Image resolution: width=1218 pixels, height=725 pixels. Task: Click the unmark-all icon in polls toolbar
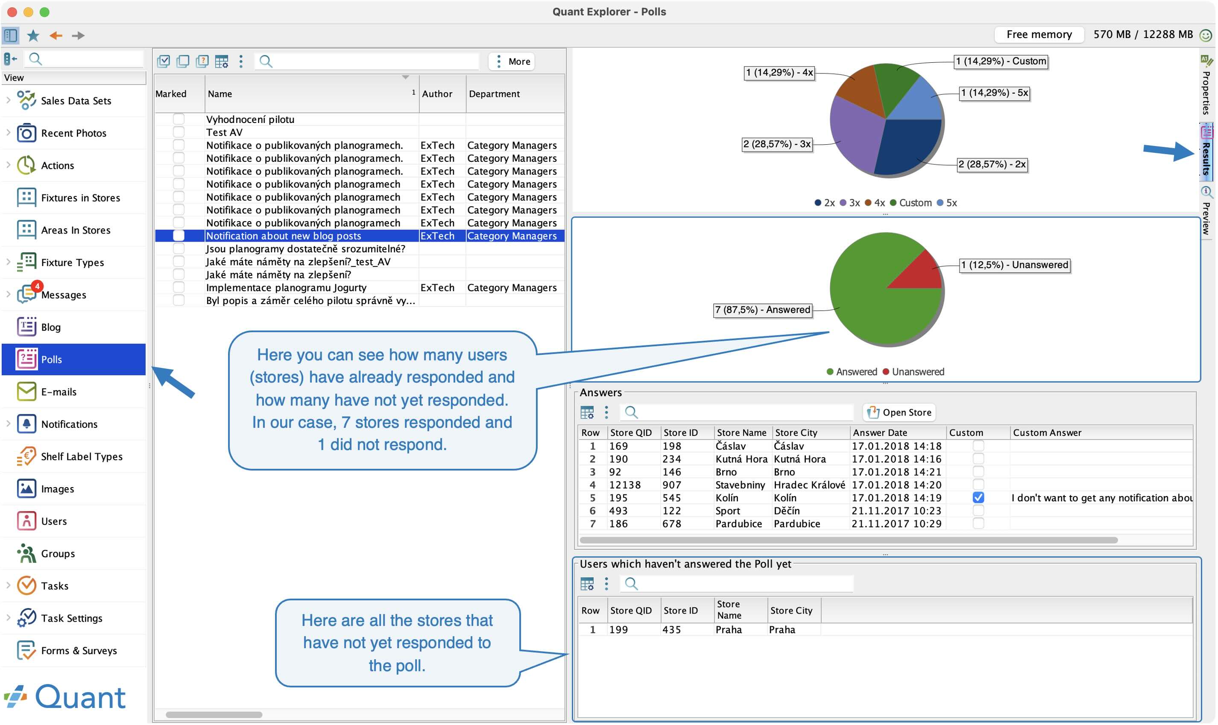183,61
